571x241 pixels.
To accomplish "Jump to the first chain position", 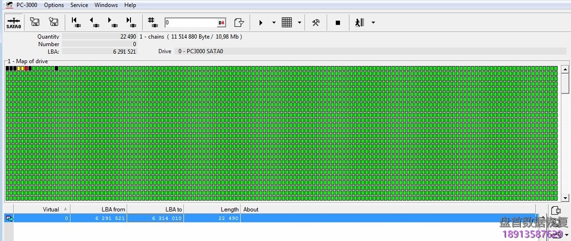I will [76, 22].
